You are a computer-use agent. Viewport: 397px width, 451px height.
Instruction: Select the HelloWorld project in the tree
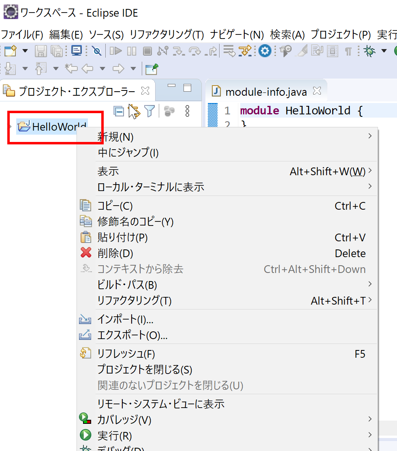click(52, 127)
